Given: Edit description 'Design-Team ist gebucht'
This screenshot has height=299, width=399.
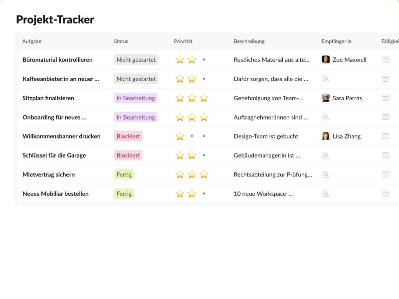Looking at the screenshot, I should click(x=266, y=136).
